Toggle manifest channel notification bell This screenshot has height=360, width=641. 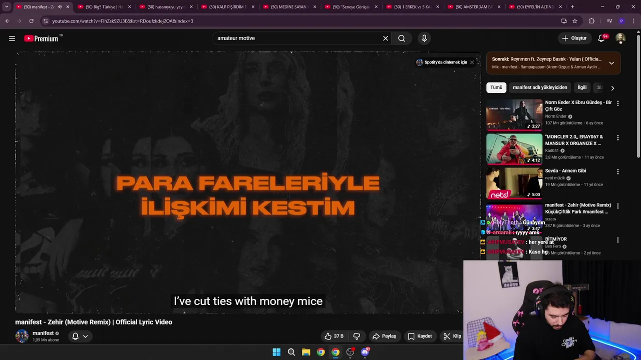(80, 336)
